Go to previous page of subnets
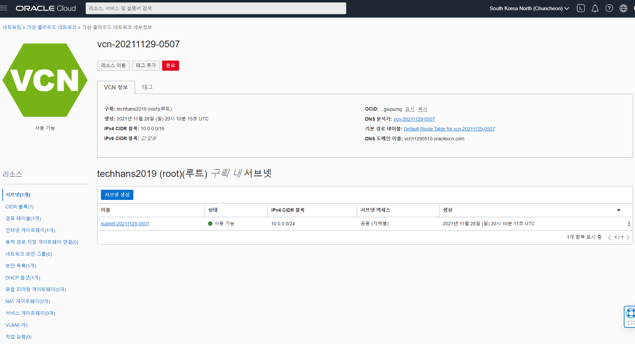The height and width of the screenshot is (344, 635). click(610, 237)
